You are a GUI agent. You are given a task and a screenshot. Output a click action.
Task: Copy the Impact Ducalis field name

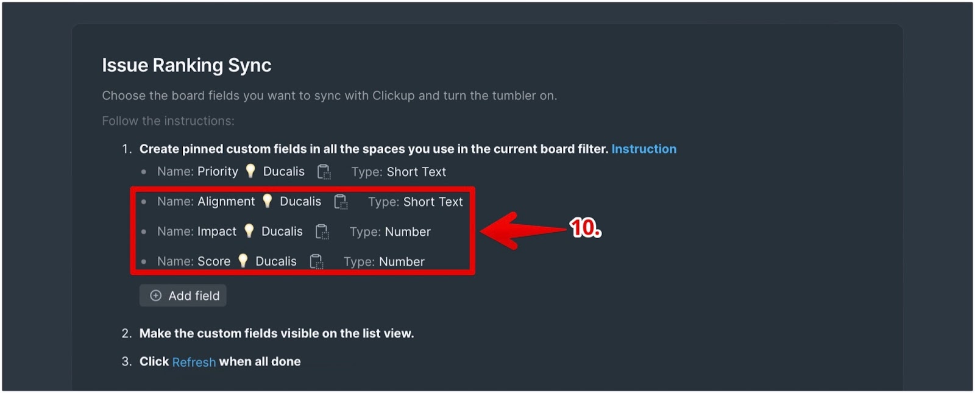[322, 232]
